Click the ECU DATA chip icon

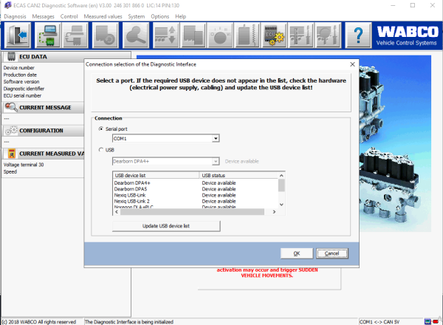pos(11,57)
